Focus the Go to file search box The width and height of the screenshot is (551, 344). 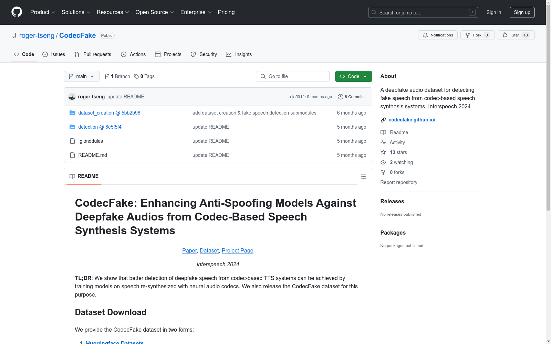point(293,76)
